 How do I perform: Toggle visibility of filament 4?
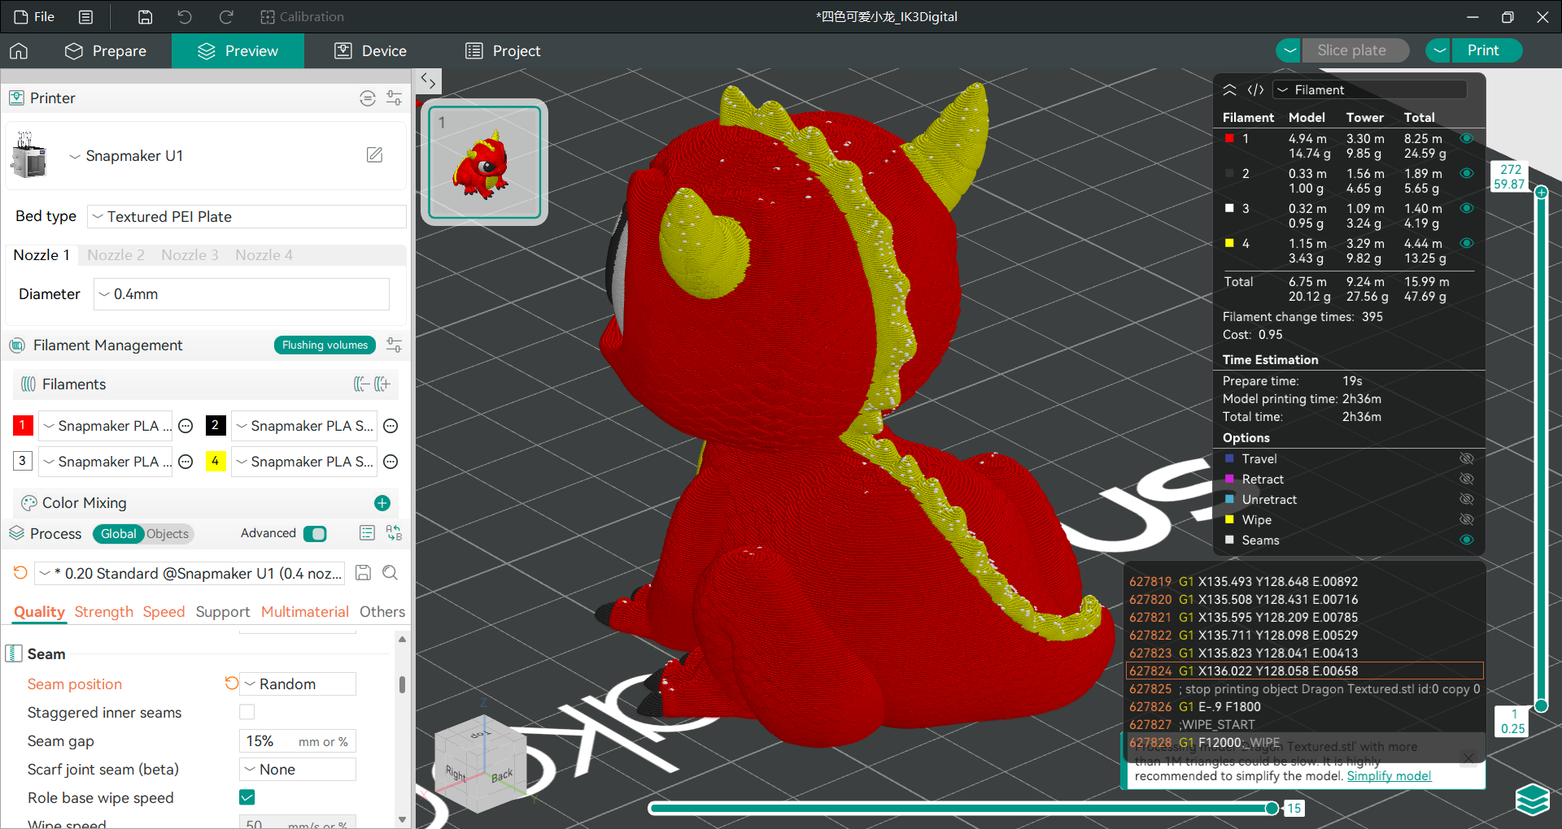(x=1466, y=244)
